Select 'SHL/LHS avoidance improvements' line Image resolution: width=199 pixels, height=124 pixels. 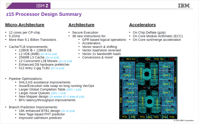45,82
